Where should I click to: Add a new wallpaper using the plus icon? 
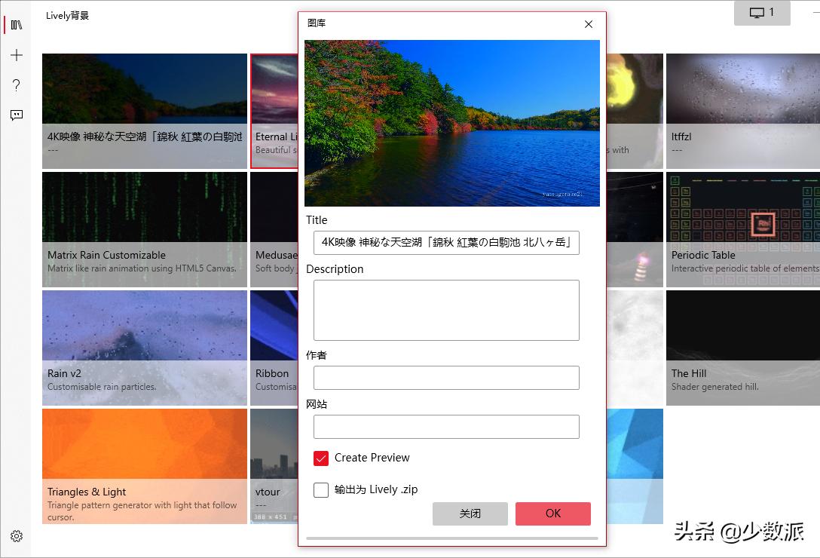[x=16, y=54]
